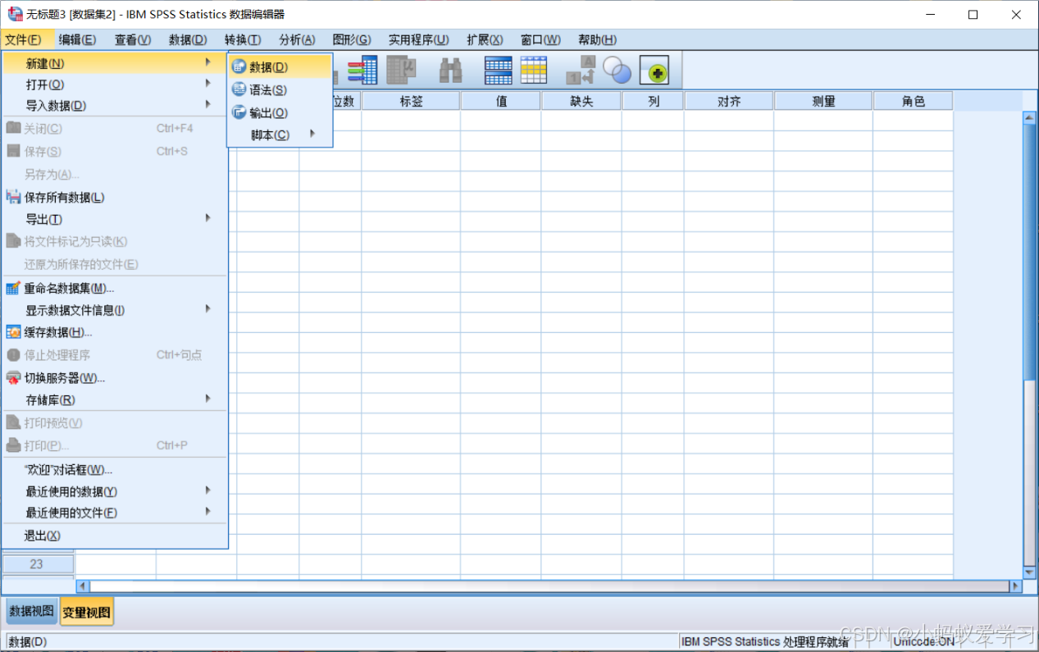Viewport: 1039px width, 652px height.
Task: Open the 查看(V) menu
Action: coord(133,39)
